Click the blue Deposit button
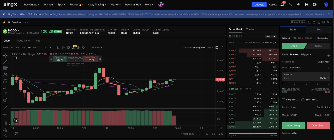Image resolution: width=334 pixels, height=140 pixels. 259,4
